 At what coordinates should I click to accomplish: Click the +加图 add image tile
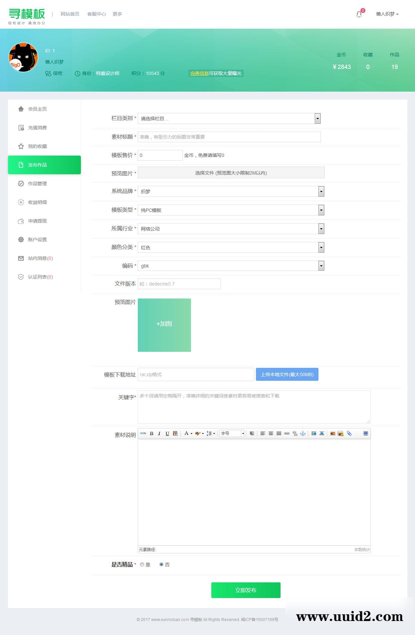click(x=164, y=325)
